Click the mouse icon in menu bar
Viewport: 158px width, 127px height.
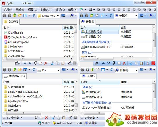[81, 10]
